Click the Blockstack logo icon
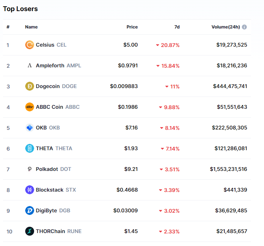Viewport: 264px width, 246px height. 29,190
